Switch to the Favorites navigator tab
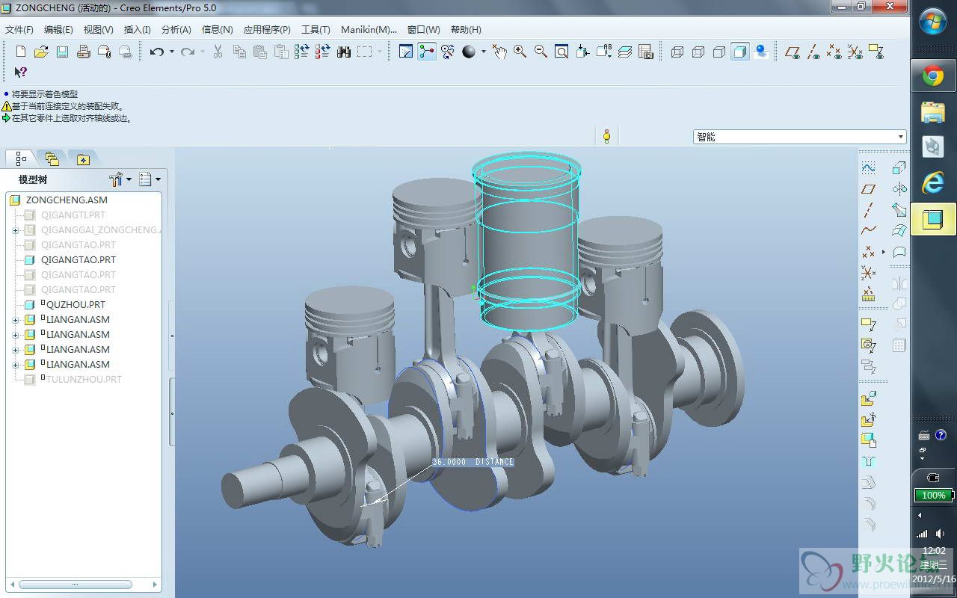This screenshot has height=598, width=957. 83,158
